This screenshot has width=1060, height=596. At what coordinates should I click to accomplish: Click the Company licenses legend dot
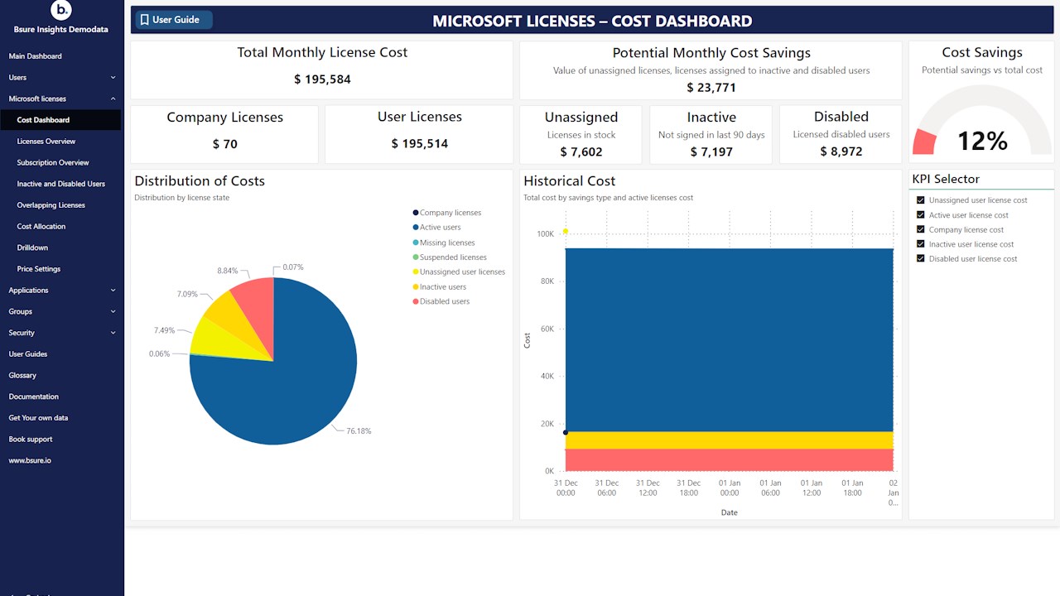point(416,213)
